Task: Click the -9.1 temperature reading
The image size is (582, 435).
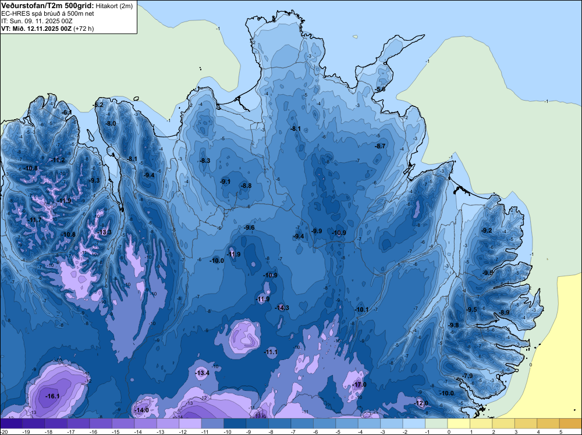Action: coord(225,181)
